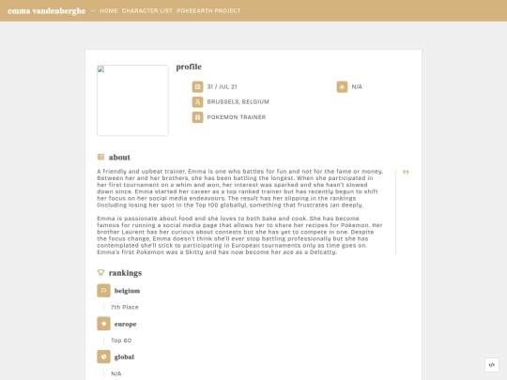
Task: Click the about heading
Action: [x=119, y=158]
